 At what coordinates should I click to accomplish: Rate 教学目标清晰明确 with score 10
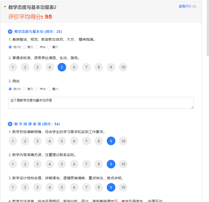coord(123,141)
